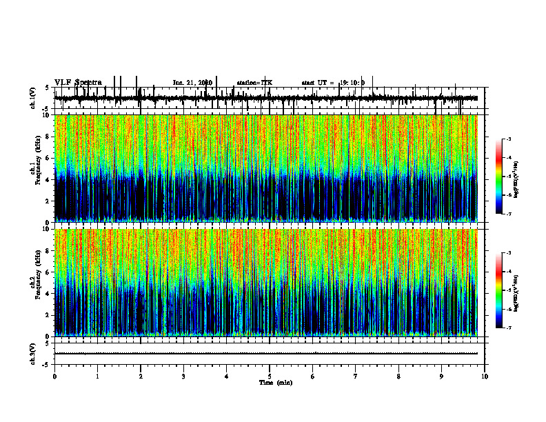Viewport: 546px width, 422px height.
Task: Click the ch.1 spectrogram color scale bar
Action: click(499, 177)
